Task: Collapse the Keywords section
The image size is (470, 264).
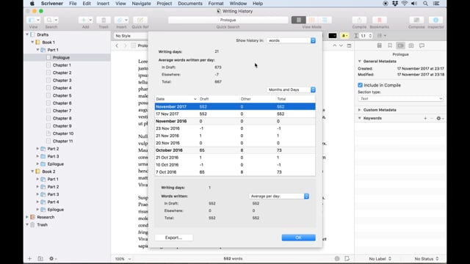Action: pos(359,118)
